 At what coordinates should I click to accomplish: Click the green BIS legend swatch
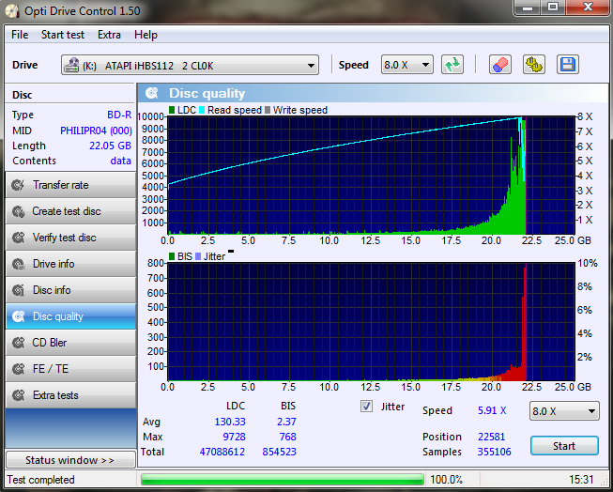tap(172, 256)
